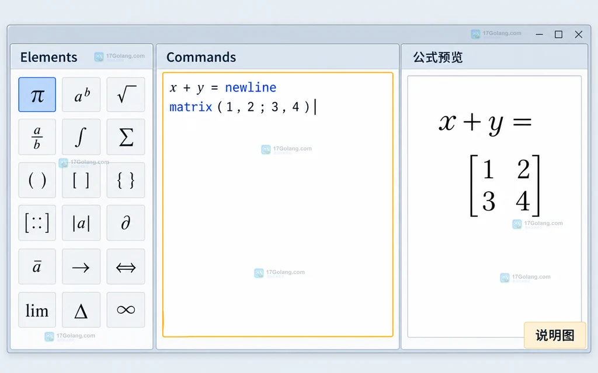Insert the infinity symbol element
Viewport: 598px width, 373px height.
coord(126,310)
